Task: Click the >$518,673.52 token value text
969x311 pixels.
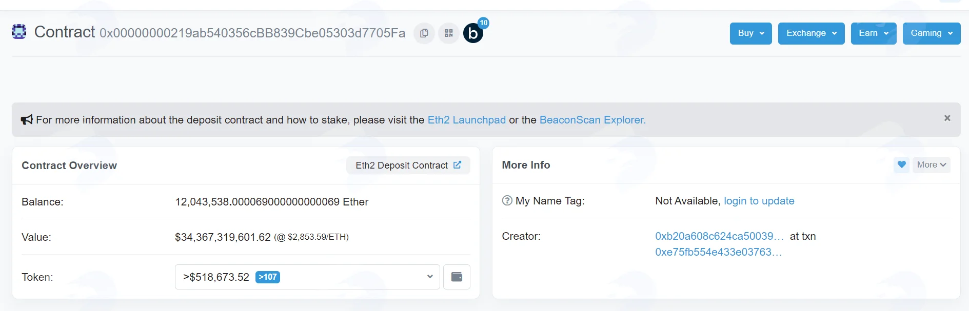Action: [x=216, y=277]
